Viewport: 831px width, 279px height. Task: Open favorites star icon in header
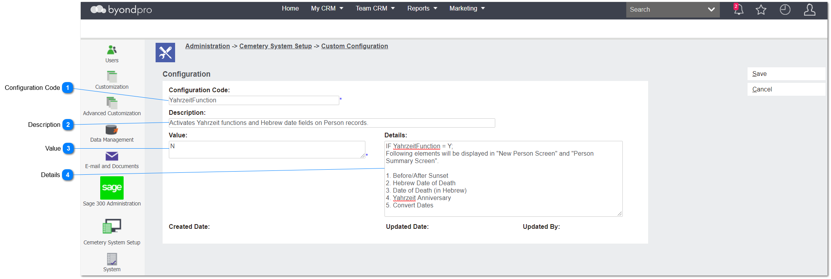point(761,10)
